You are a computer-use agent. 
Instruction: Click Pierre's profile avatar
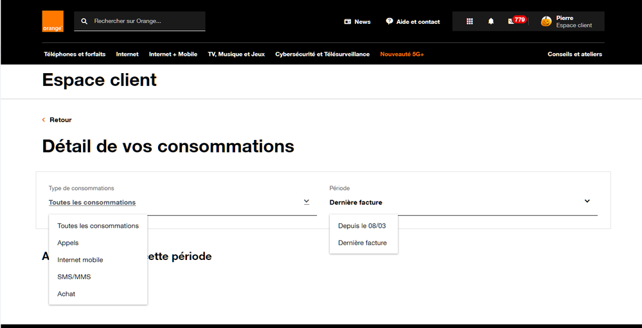[546, 21]
